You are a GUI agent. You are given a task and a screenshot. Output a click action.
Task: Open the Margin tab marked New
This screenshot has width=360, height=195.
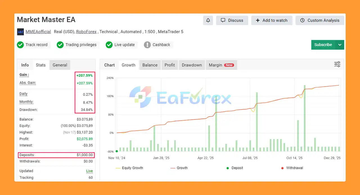[x=221, y=65]
